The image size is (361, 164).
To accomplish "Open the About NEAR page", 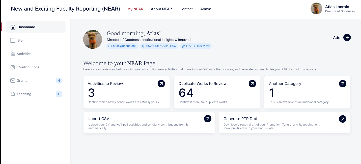I will (x=161, y=9).
